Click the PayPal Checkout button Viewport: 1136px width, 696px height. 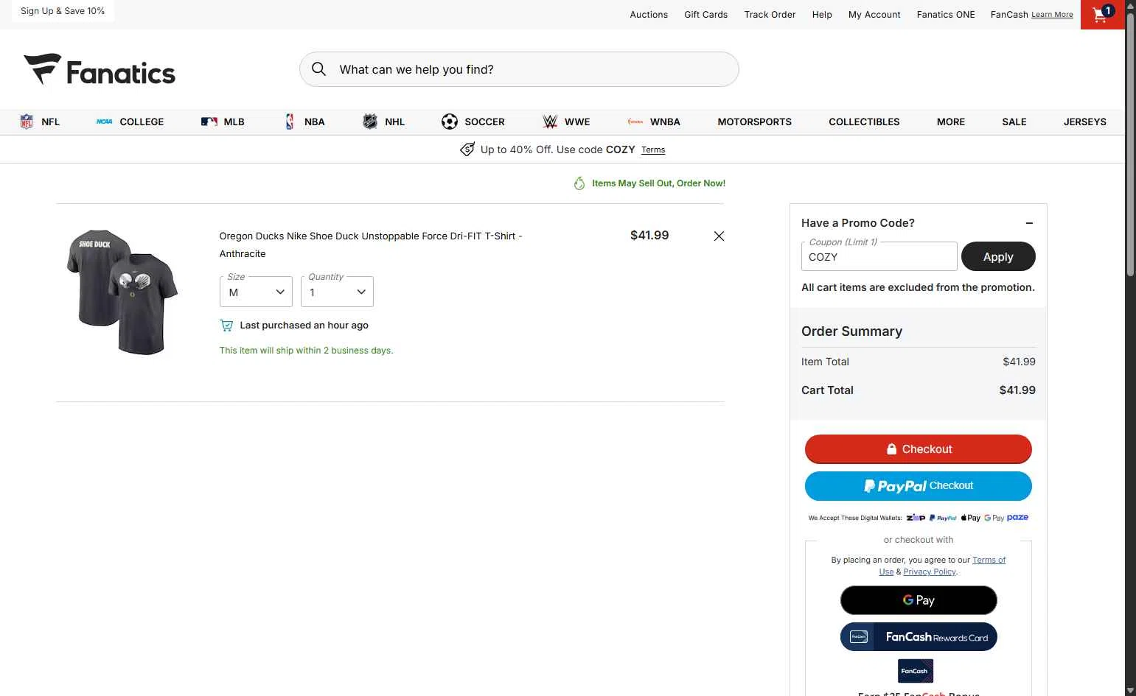919,486
